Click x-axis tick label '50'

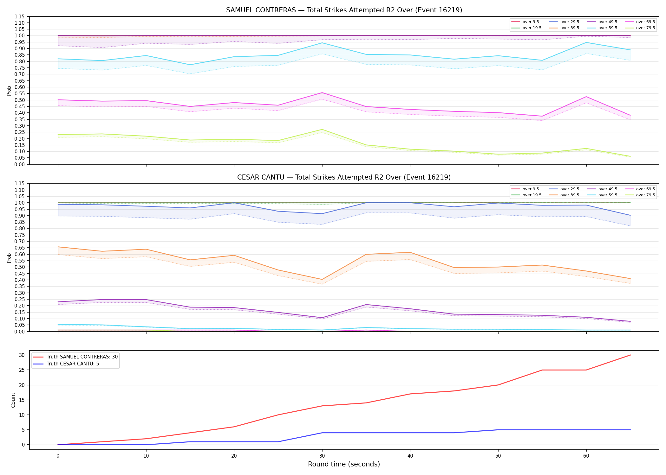pos(498,456)
